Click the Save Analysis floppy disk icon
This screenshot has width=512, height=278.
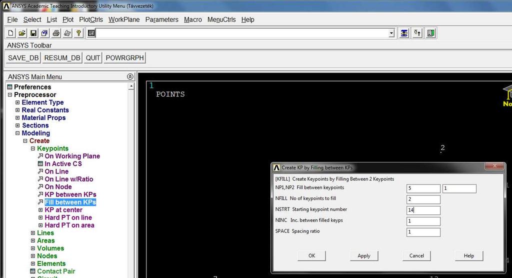tap(33, 33)
